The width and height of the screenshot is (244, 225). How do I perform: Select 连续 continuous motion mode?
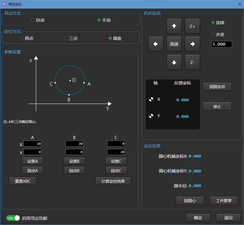coord(218,22)
